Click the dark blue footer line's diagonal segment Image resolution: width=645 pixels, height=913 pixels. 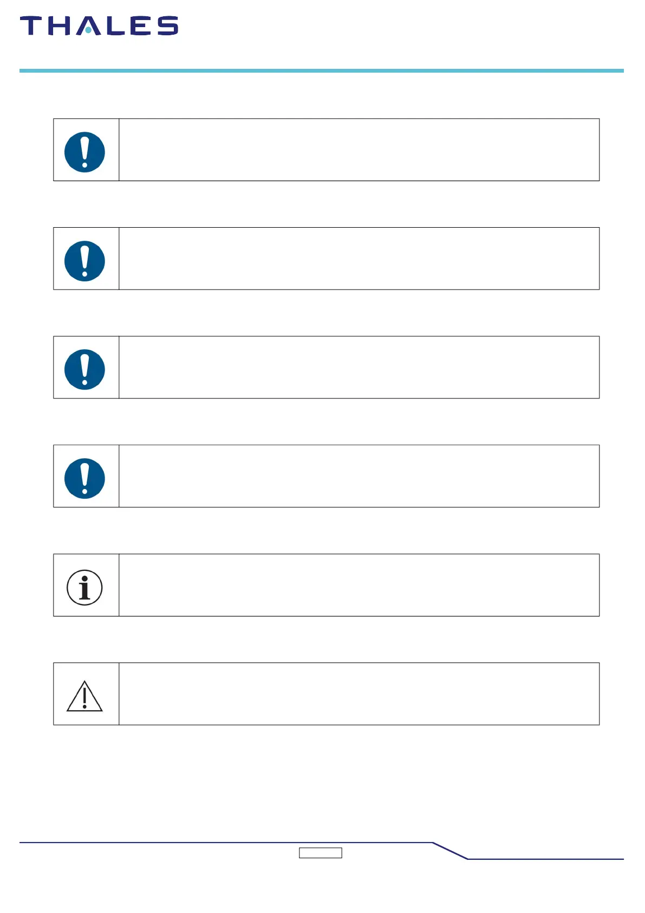pos(450,851)
